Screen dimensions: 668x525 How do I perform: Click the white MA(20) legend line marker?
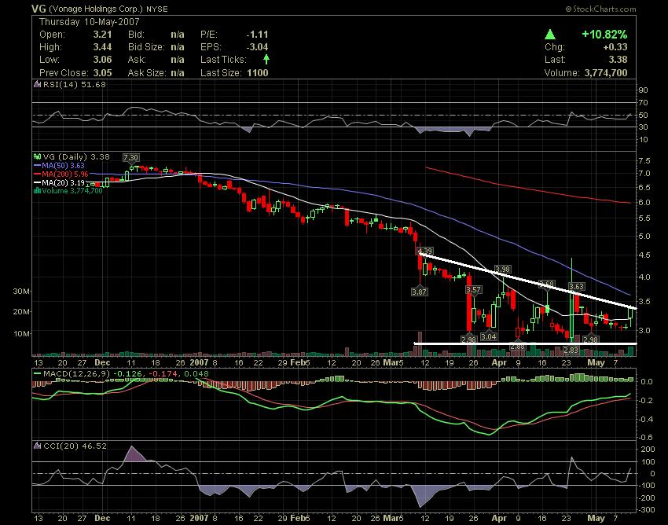click(x=38, y=183)
